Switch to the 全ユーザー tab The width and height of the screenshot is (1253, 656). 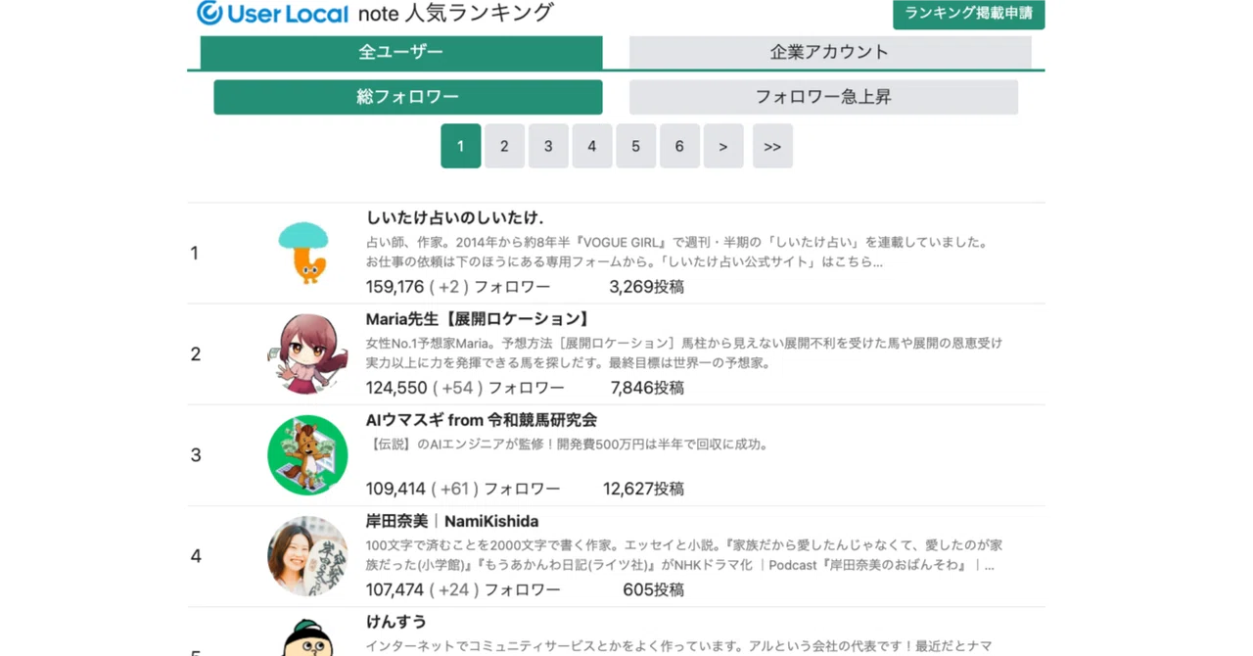(x=400, y=52)
